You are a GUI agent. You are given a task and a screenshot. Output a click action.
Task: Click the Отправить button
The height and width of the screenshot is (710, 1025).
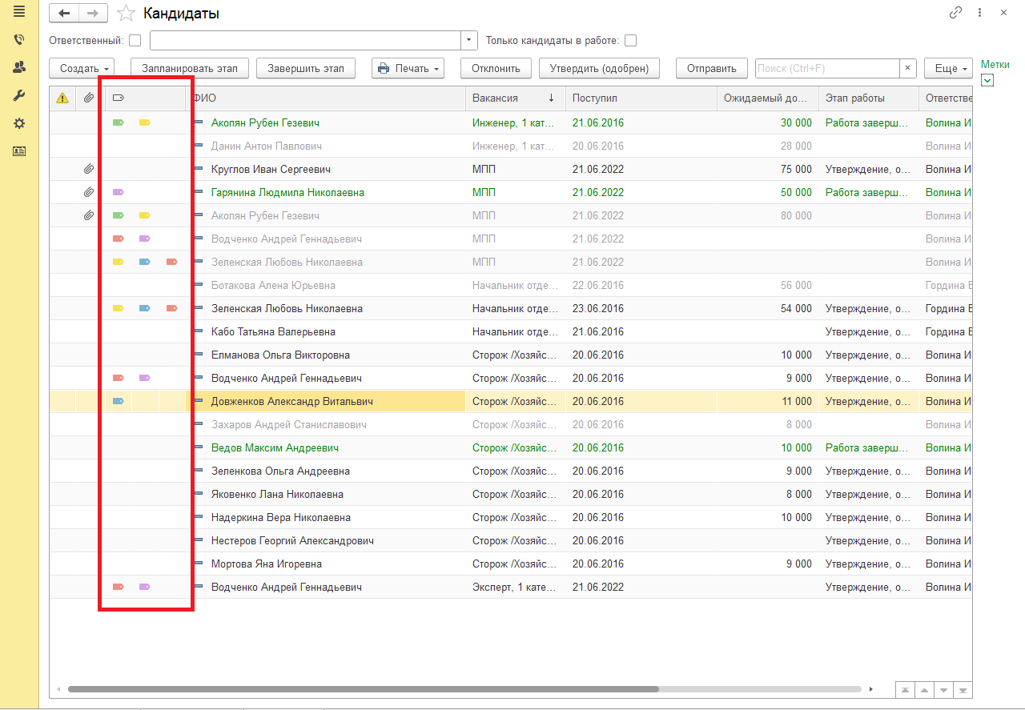point(712,69)
